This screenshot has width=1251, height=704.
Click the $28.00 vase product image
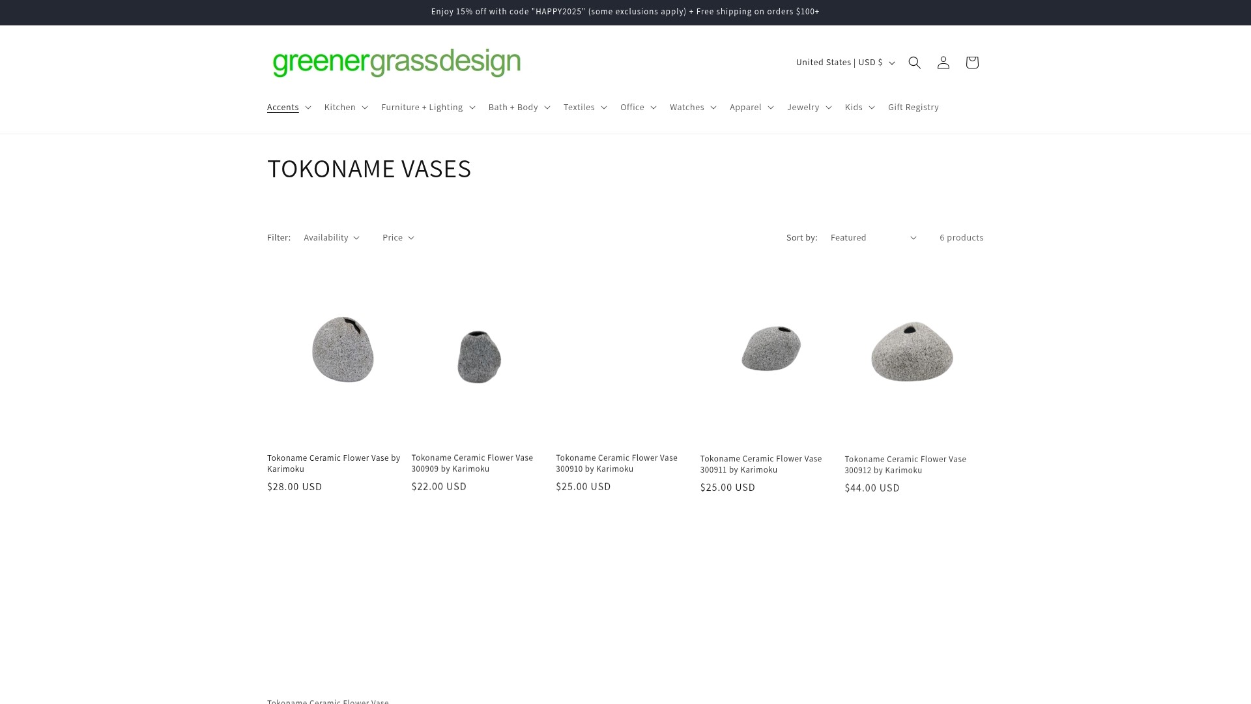pos(343,349)
